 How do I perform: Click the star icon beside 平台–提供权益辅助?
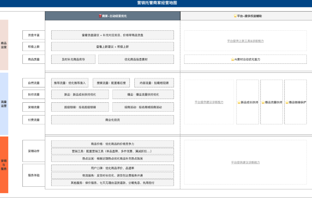pyautogui.click(x=235, y=16)
